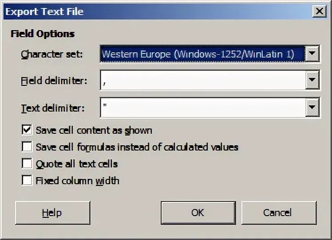Viewport: 332px width, 240px height.
Task: Expand the Text delimiter dropdown arrow
Action: pos(313,107)
